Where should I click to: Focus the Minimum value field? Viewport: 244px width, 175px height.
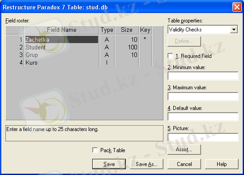click(x=203, y=76)
